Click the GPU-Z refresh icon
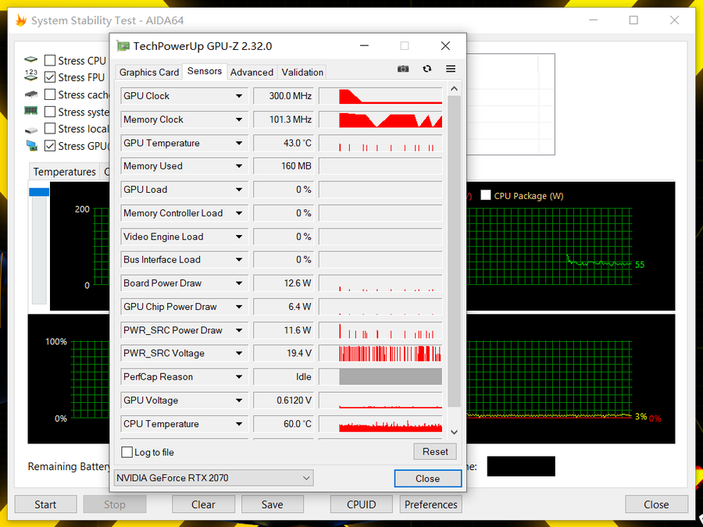 427,69
